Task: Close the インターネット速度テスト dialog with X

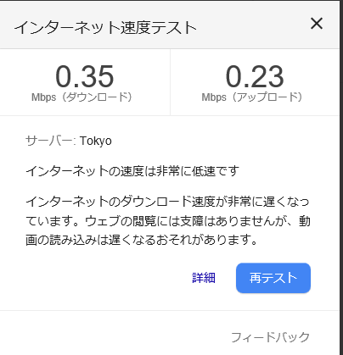Action: pos(317,24)
